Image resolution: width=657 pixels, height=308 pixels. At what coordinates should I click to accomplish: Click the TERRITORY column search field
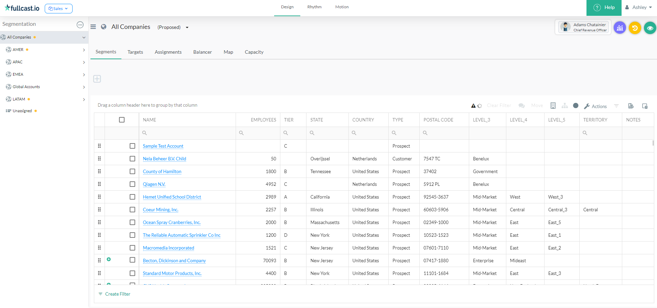[x=601, y=133]
